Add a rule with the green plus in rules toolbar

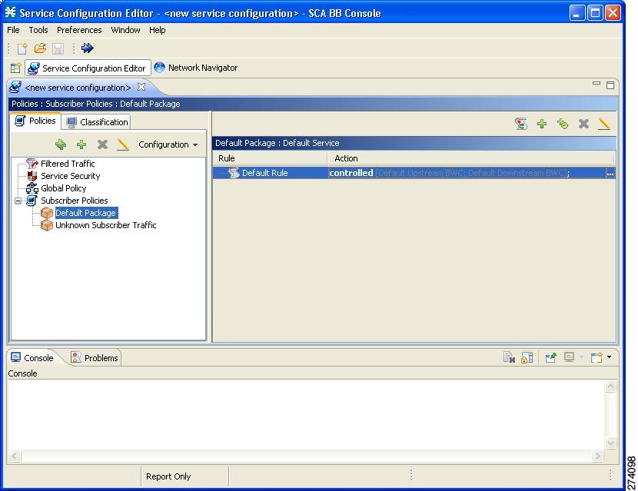(x=542, y=124)
